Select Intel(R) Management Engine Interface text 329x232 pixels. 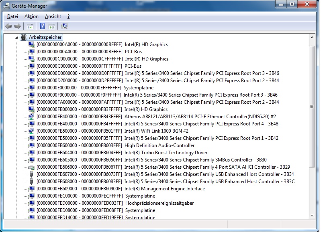(x=165, y=189)
